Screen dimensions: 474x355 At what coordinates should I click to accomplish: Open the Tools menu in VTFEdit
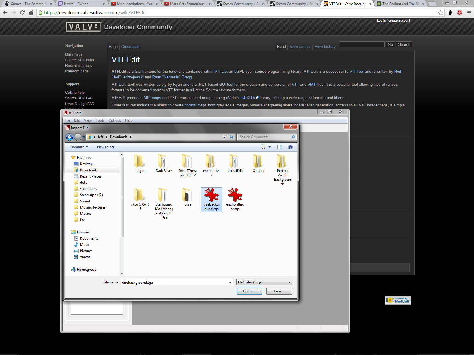point(100,120)
